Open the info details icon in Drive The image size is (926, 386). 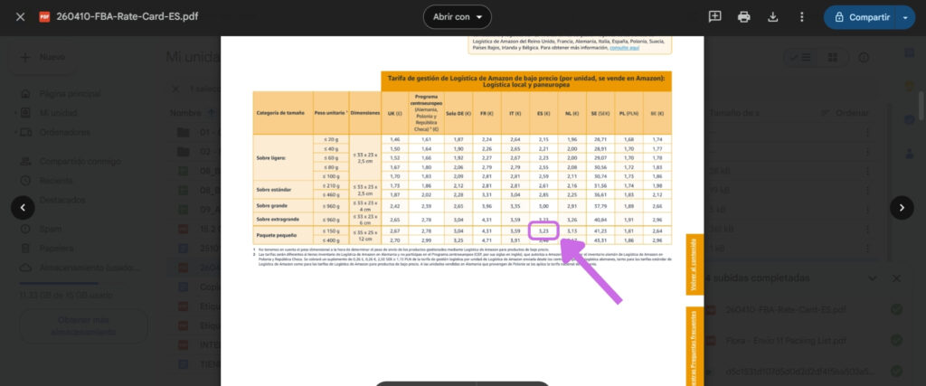tap(864, 57)
